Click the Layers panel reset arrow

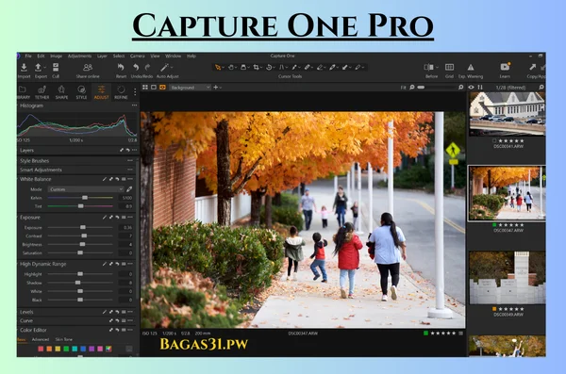coord(127,150)
